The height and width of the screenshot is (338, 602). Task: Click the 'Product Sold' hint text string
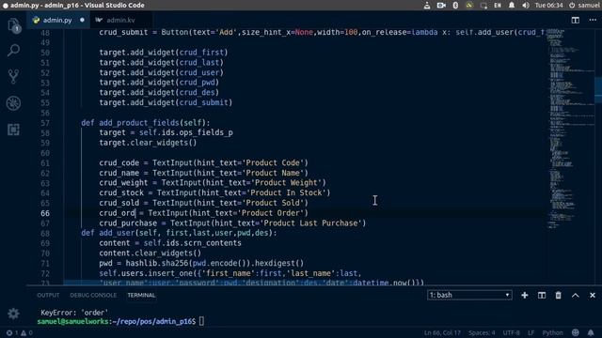tap(275, 203)
